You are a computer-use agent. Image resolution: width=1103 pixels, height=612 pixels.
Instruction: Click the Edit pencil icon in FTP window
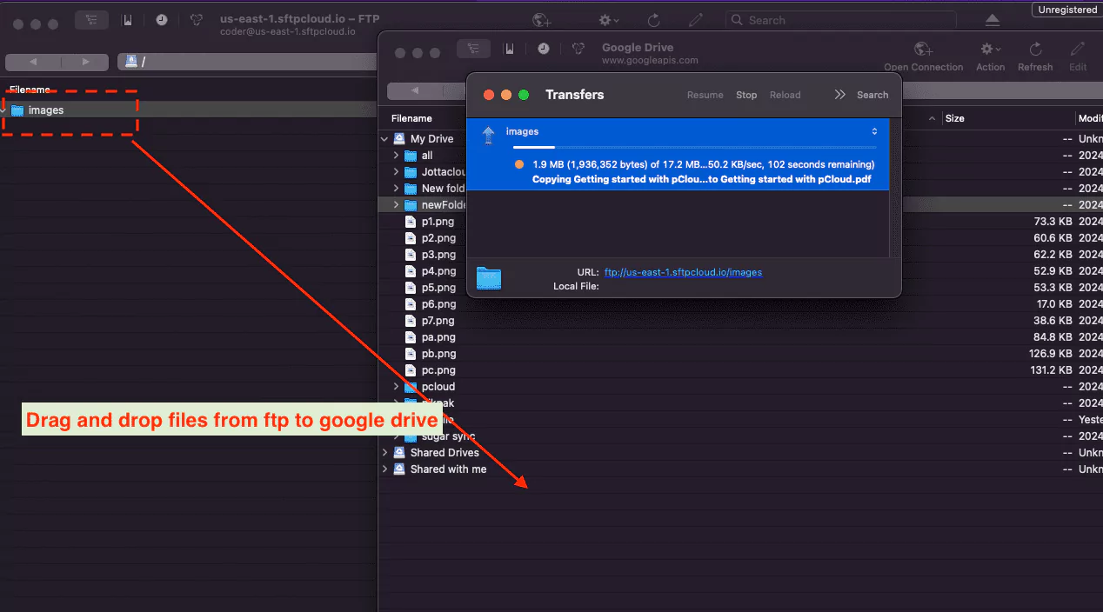tap(695, 20)
